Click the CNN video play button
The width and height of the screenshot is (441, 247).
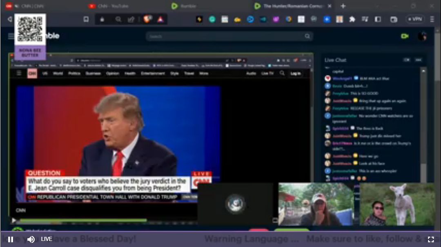(13, 221)
